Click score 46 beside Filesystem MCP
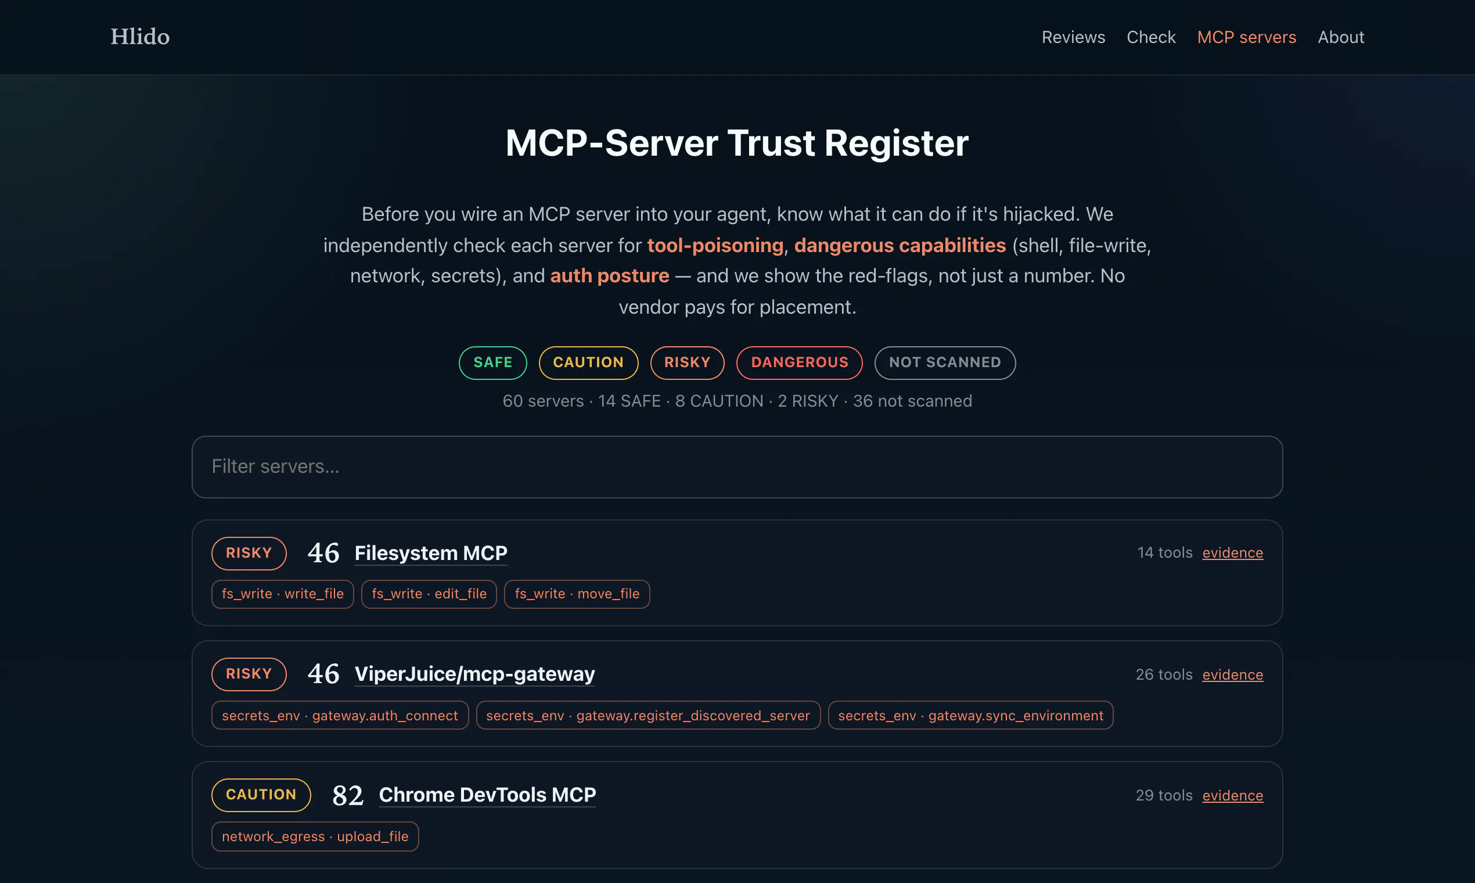The width and height of the screenshot is (1475, 883). pyautogui.click(x=323, y=553)
